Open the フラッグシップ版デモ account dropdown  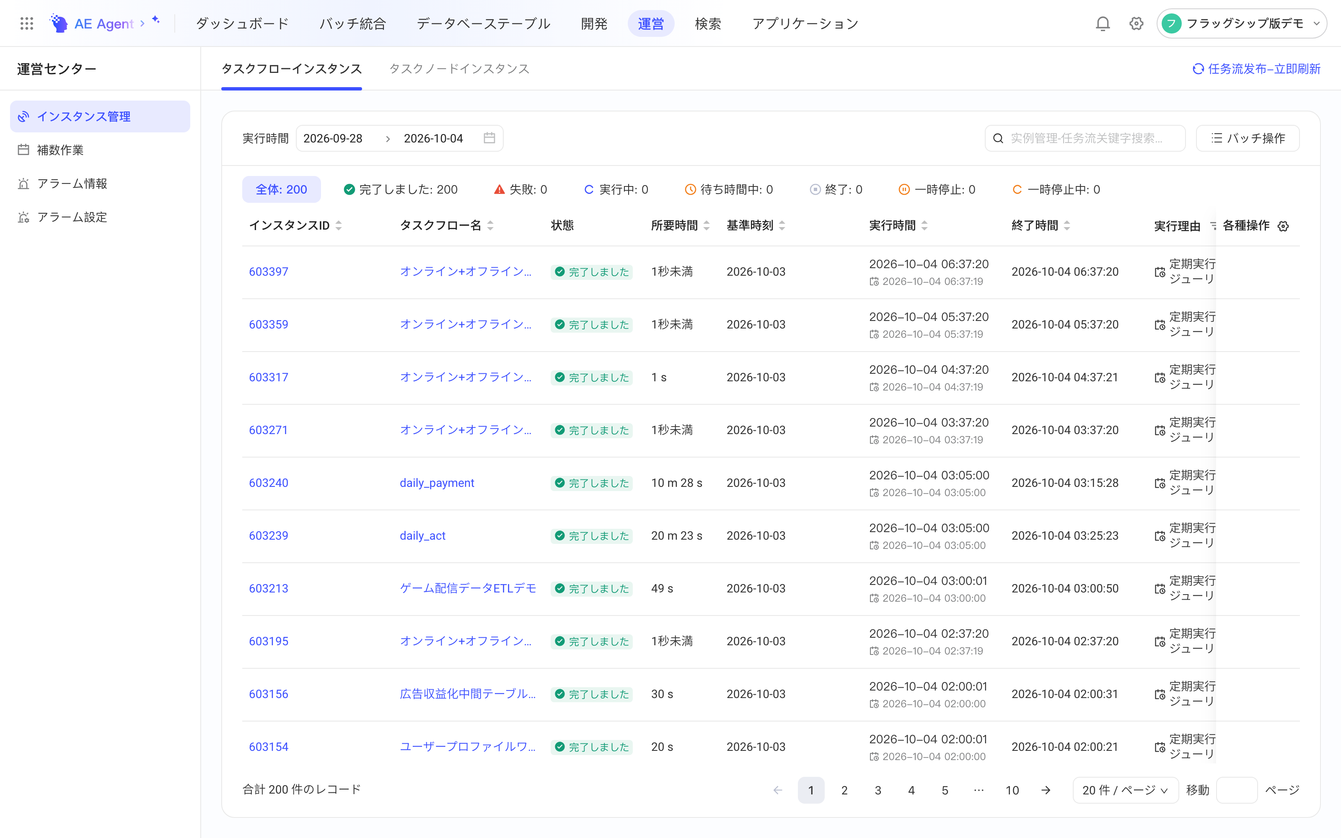[1241, 23]
